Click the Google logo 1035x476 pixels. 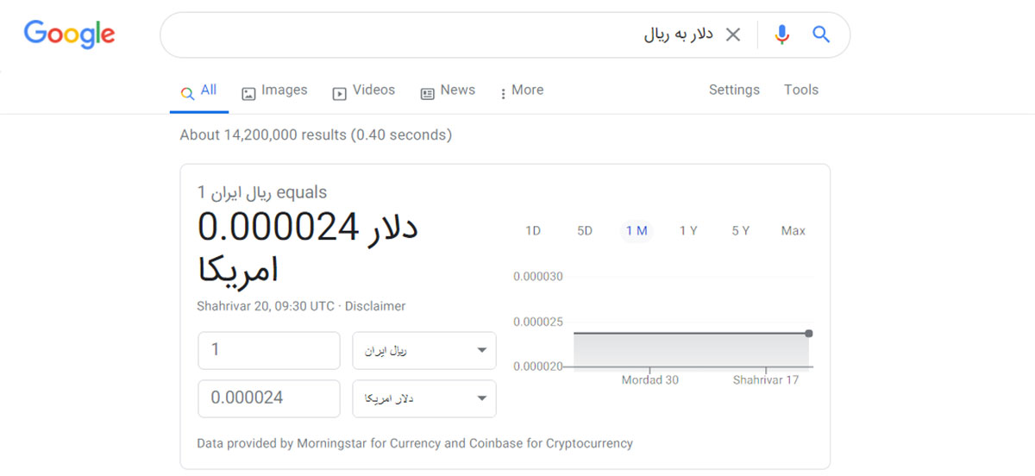(x=69, y=34)
